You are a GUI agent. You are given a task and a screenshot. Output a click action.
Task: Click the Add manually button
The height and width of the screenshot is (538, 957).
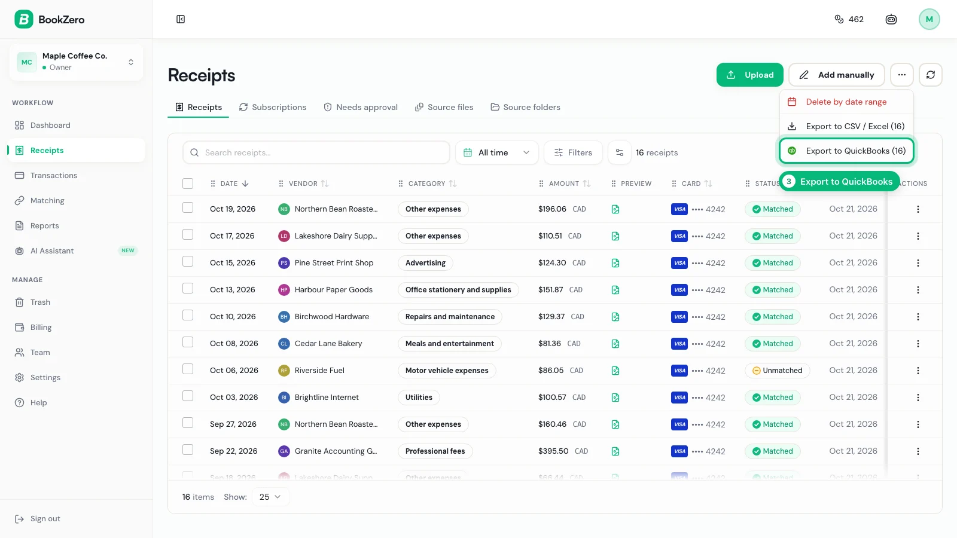pyautogui.click(x=837, y=75)
